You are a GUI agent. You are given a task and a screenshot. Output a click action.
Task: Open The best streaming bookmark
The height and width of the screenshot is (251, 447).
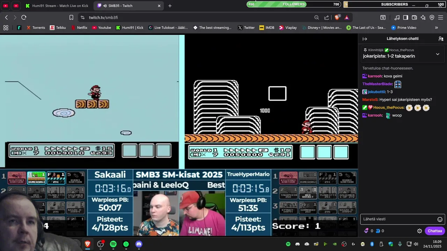(x=212, y=28)
